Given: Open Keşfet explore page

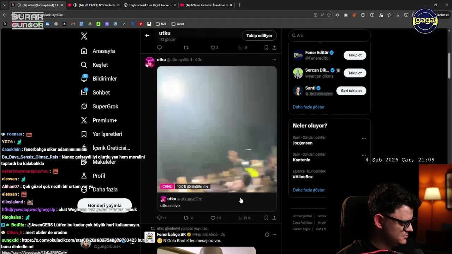Looking at the screenshot, I should point(94,65).
